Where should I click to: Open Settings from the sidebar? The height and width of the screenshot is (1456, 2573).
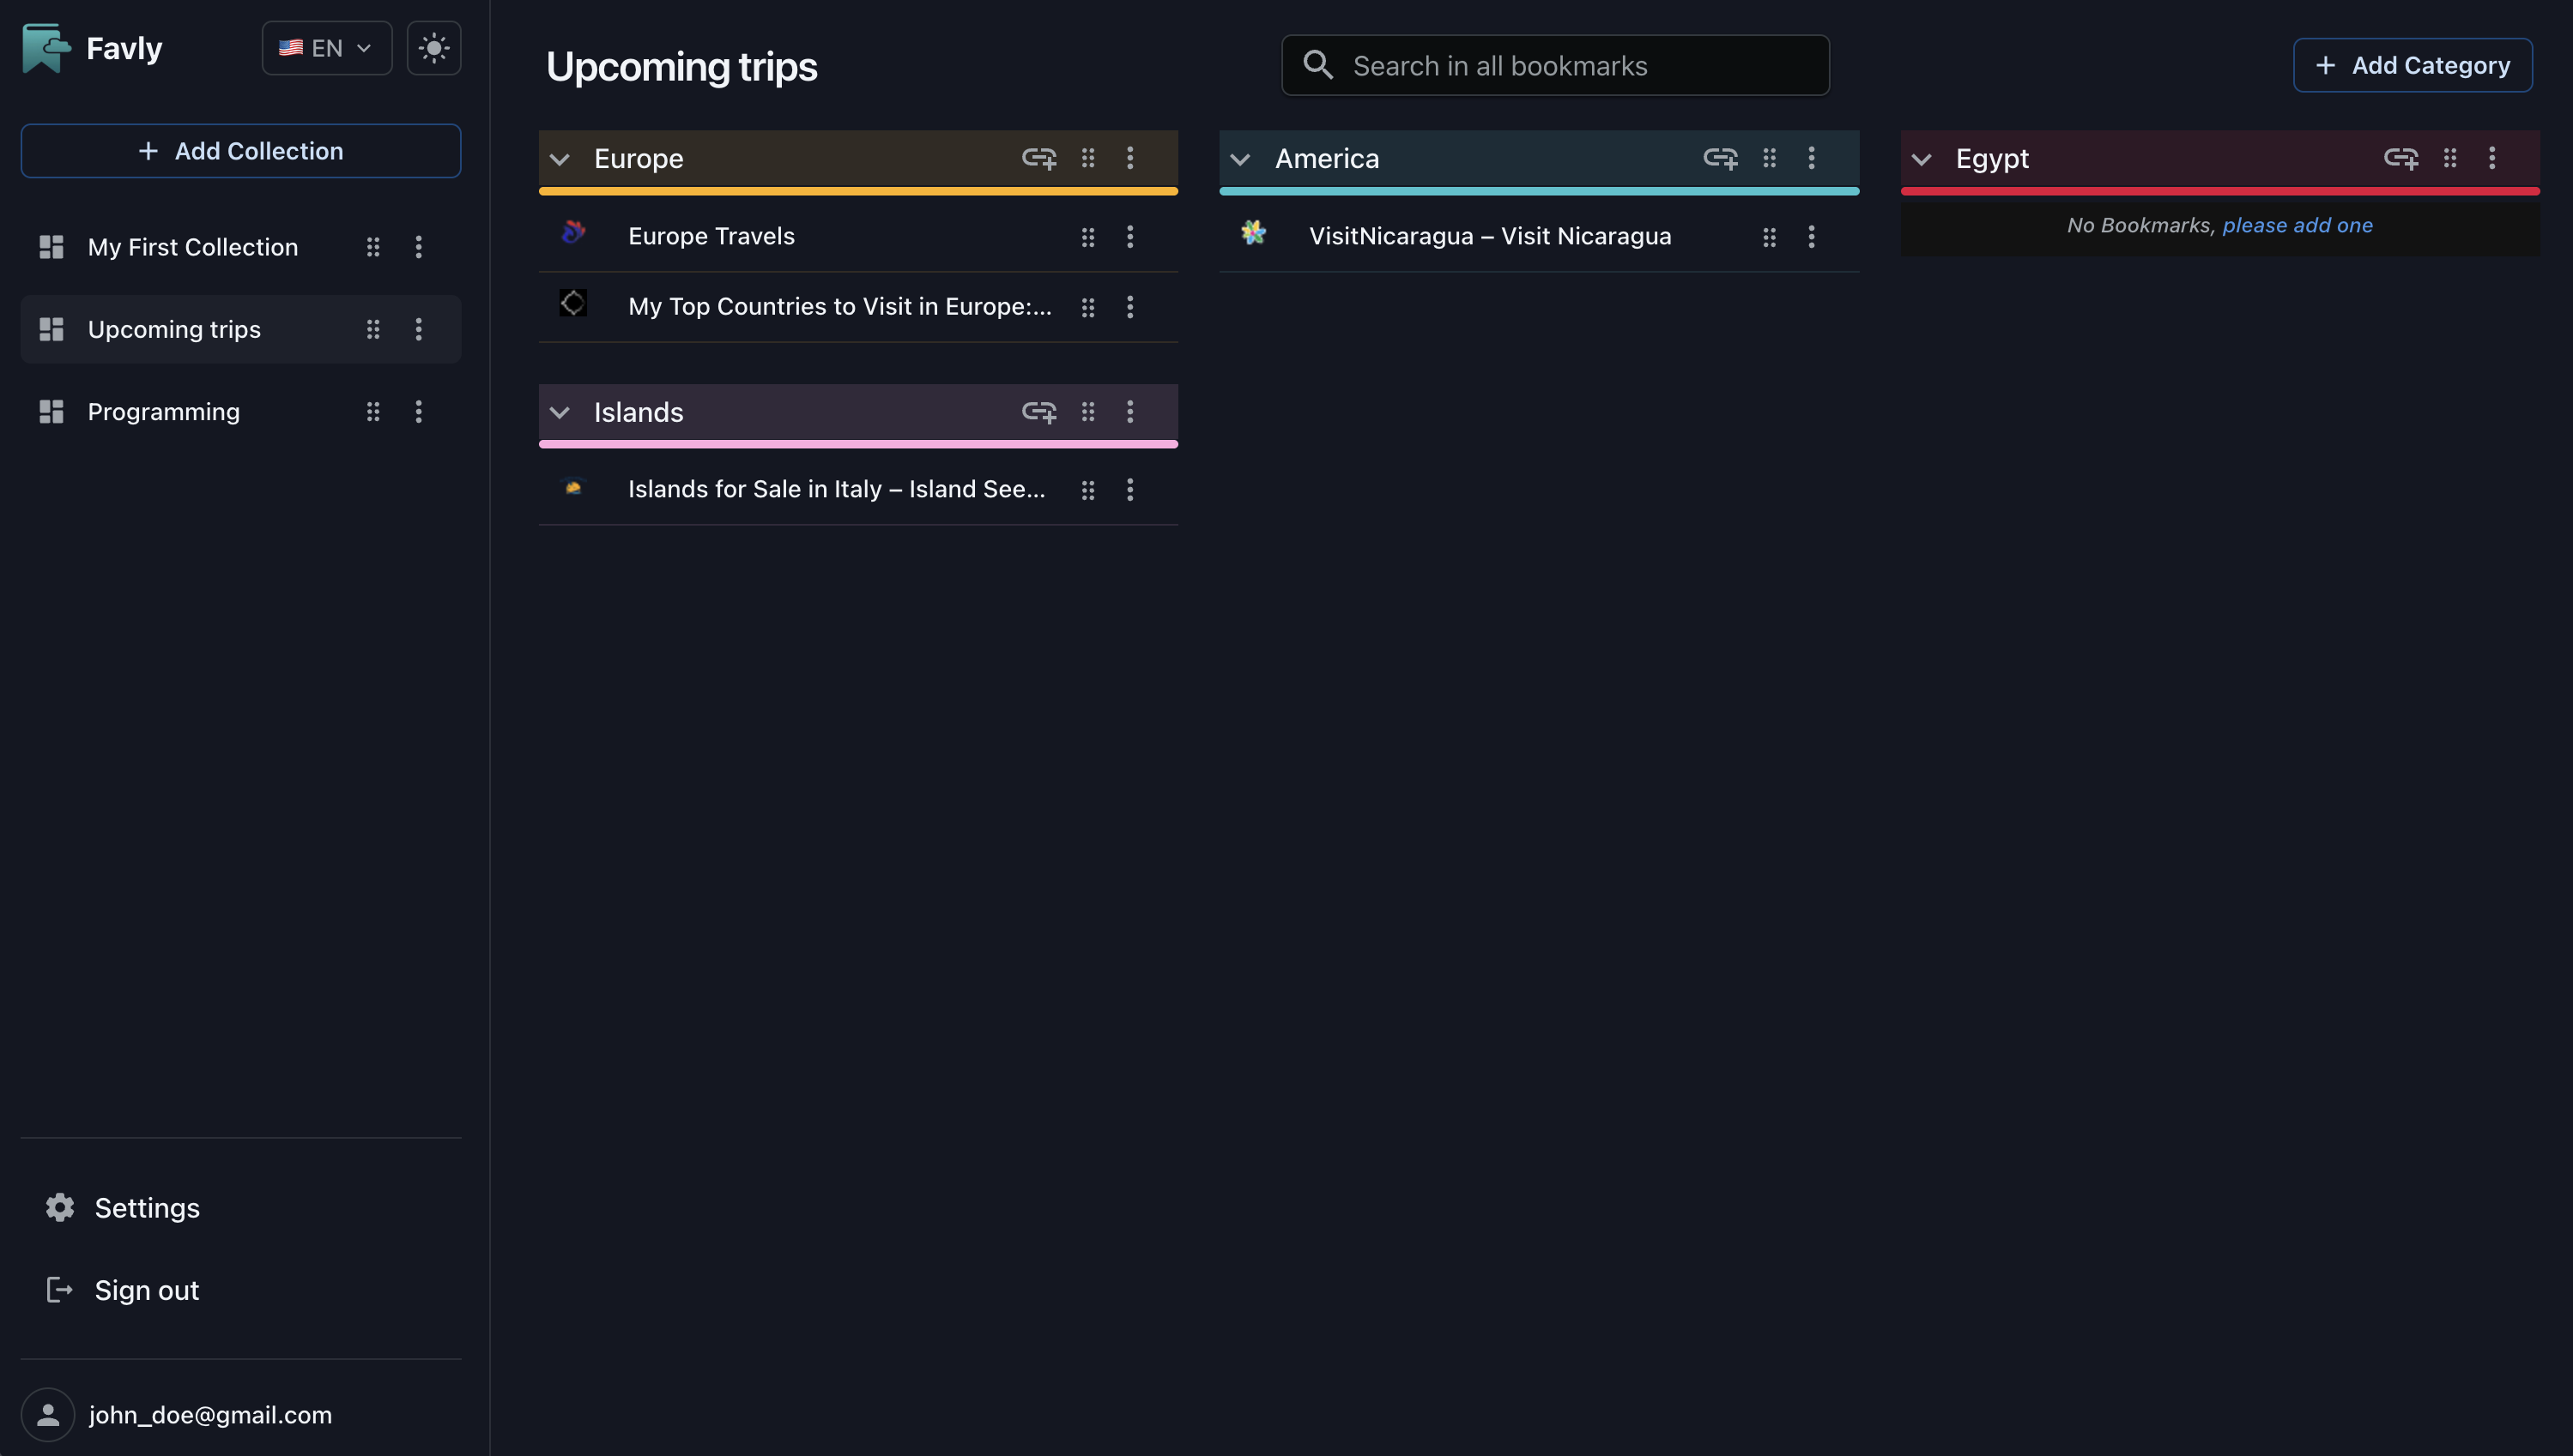146,1208
